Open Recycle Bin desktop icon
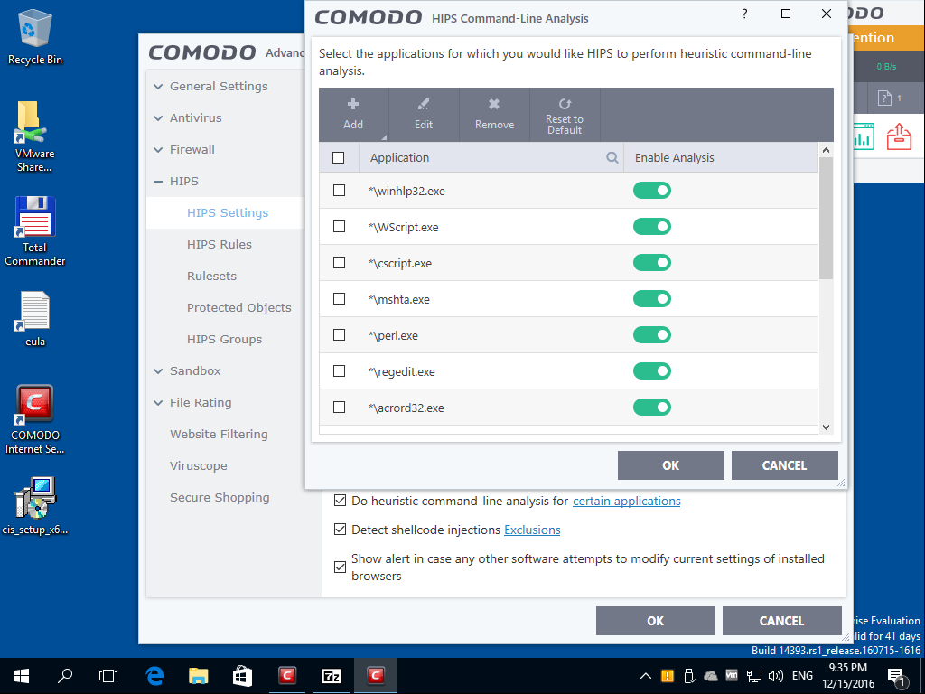The image size is (925, 694). [x=35, y=37]
